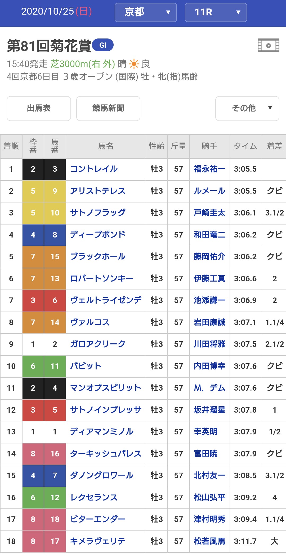The height and width of the screenshot is (557, 286).
Task: Expand the その他 options menu
Action: pos(247,108)
